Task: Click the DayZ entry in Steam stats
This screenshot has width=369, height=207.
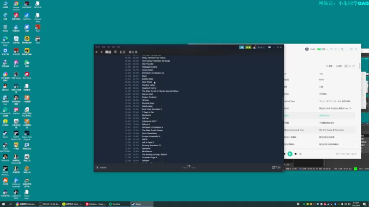Action: [144, 76]
